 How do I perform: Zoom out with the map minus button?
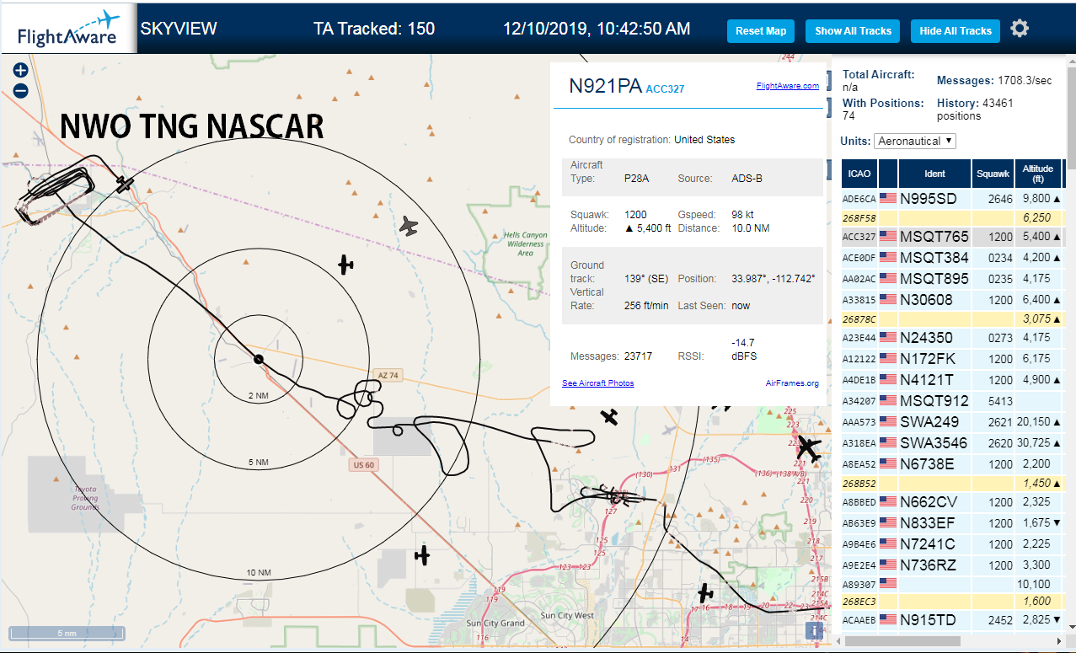pos(21,91)
